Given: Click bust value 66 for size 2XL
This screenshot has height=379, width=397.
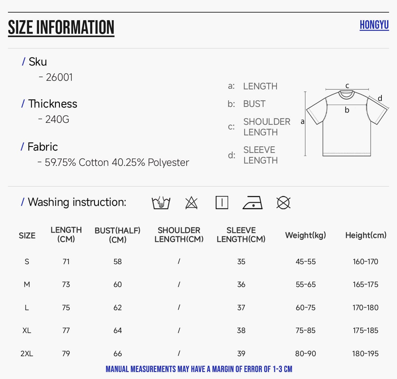Looking at the screenshot, I should click(118, 354).
